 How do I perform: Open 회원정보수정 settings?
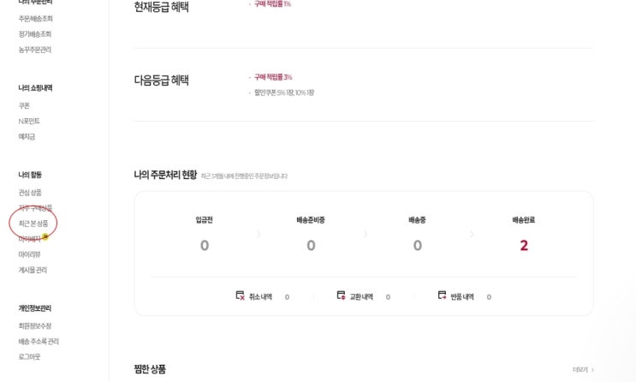(x=35, y=325)
